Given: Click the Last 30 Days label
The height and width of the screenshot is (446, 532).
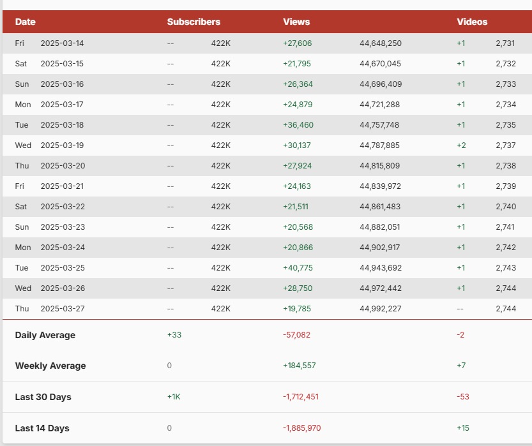Looking at the screenshot, I should tap(43, 397).
